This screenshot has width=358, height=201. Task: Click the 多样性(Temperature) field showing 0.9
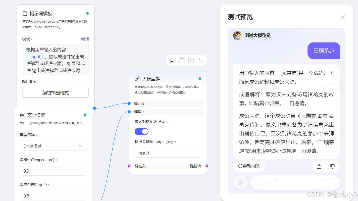pyautogui.click(x=53, y=171)
